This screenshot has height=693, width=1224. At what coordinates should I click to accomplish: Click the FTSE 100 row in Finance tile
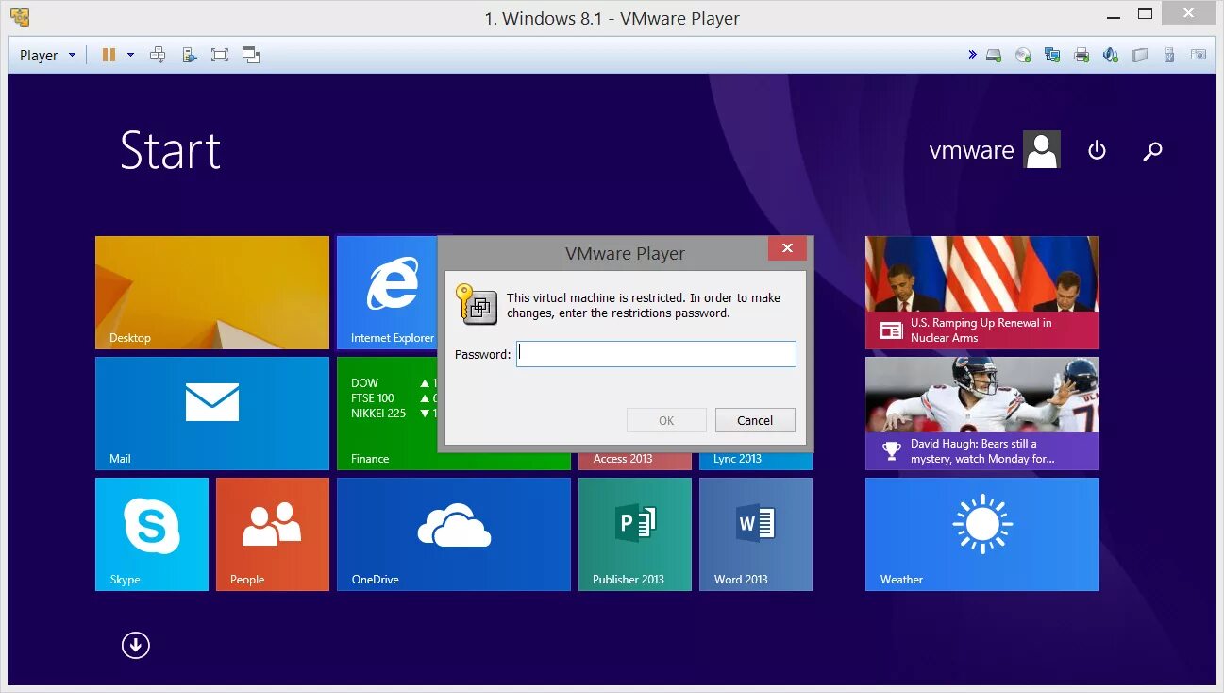click(394, 397)
